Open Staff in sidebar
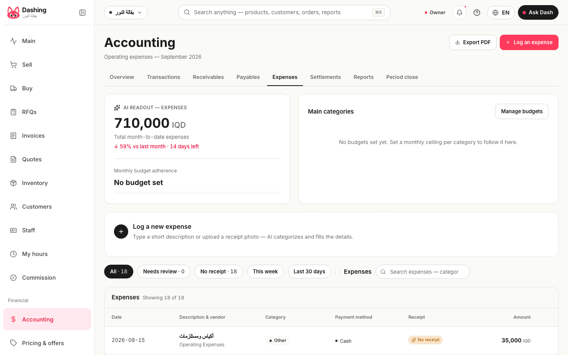568x355 pixels. click(47, 230)
